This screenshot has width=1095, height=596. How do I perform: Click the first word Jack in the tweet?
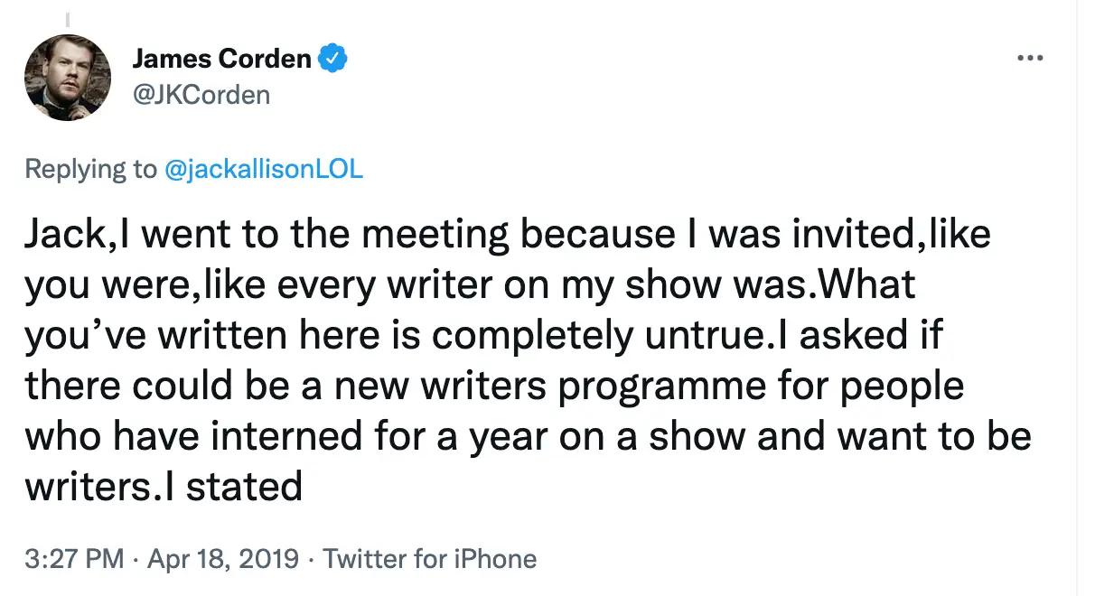tap(57, 233)
